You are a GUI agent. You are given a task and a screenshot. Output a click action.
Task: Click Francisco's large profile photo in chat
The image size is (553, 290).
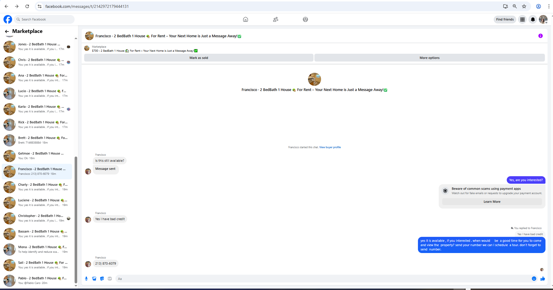point(314,79)
